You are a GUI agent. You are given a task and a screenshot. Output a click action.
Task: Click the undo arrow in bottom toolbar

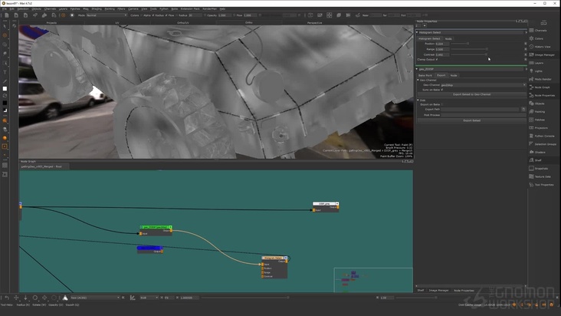7,298
